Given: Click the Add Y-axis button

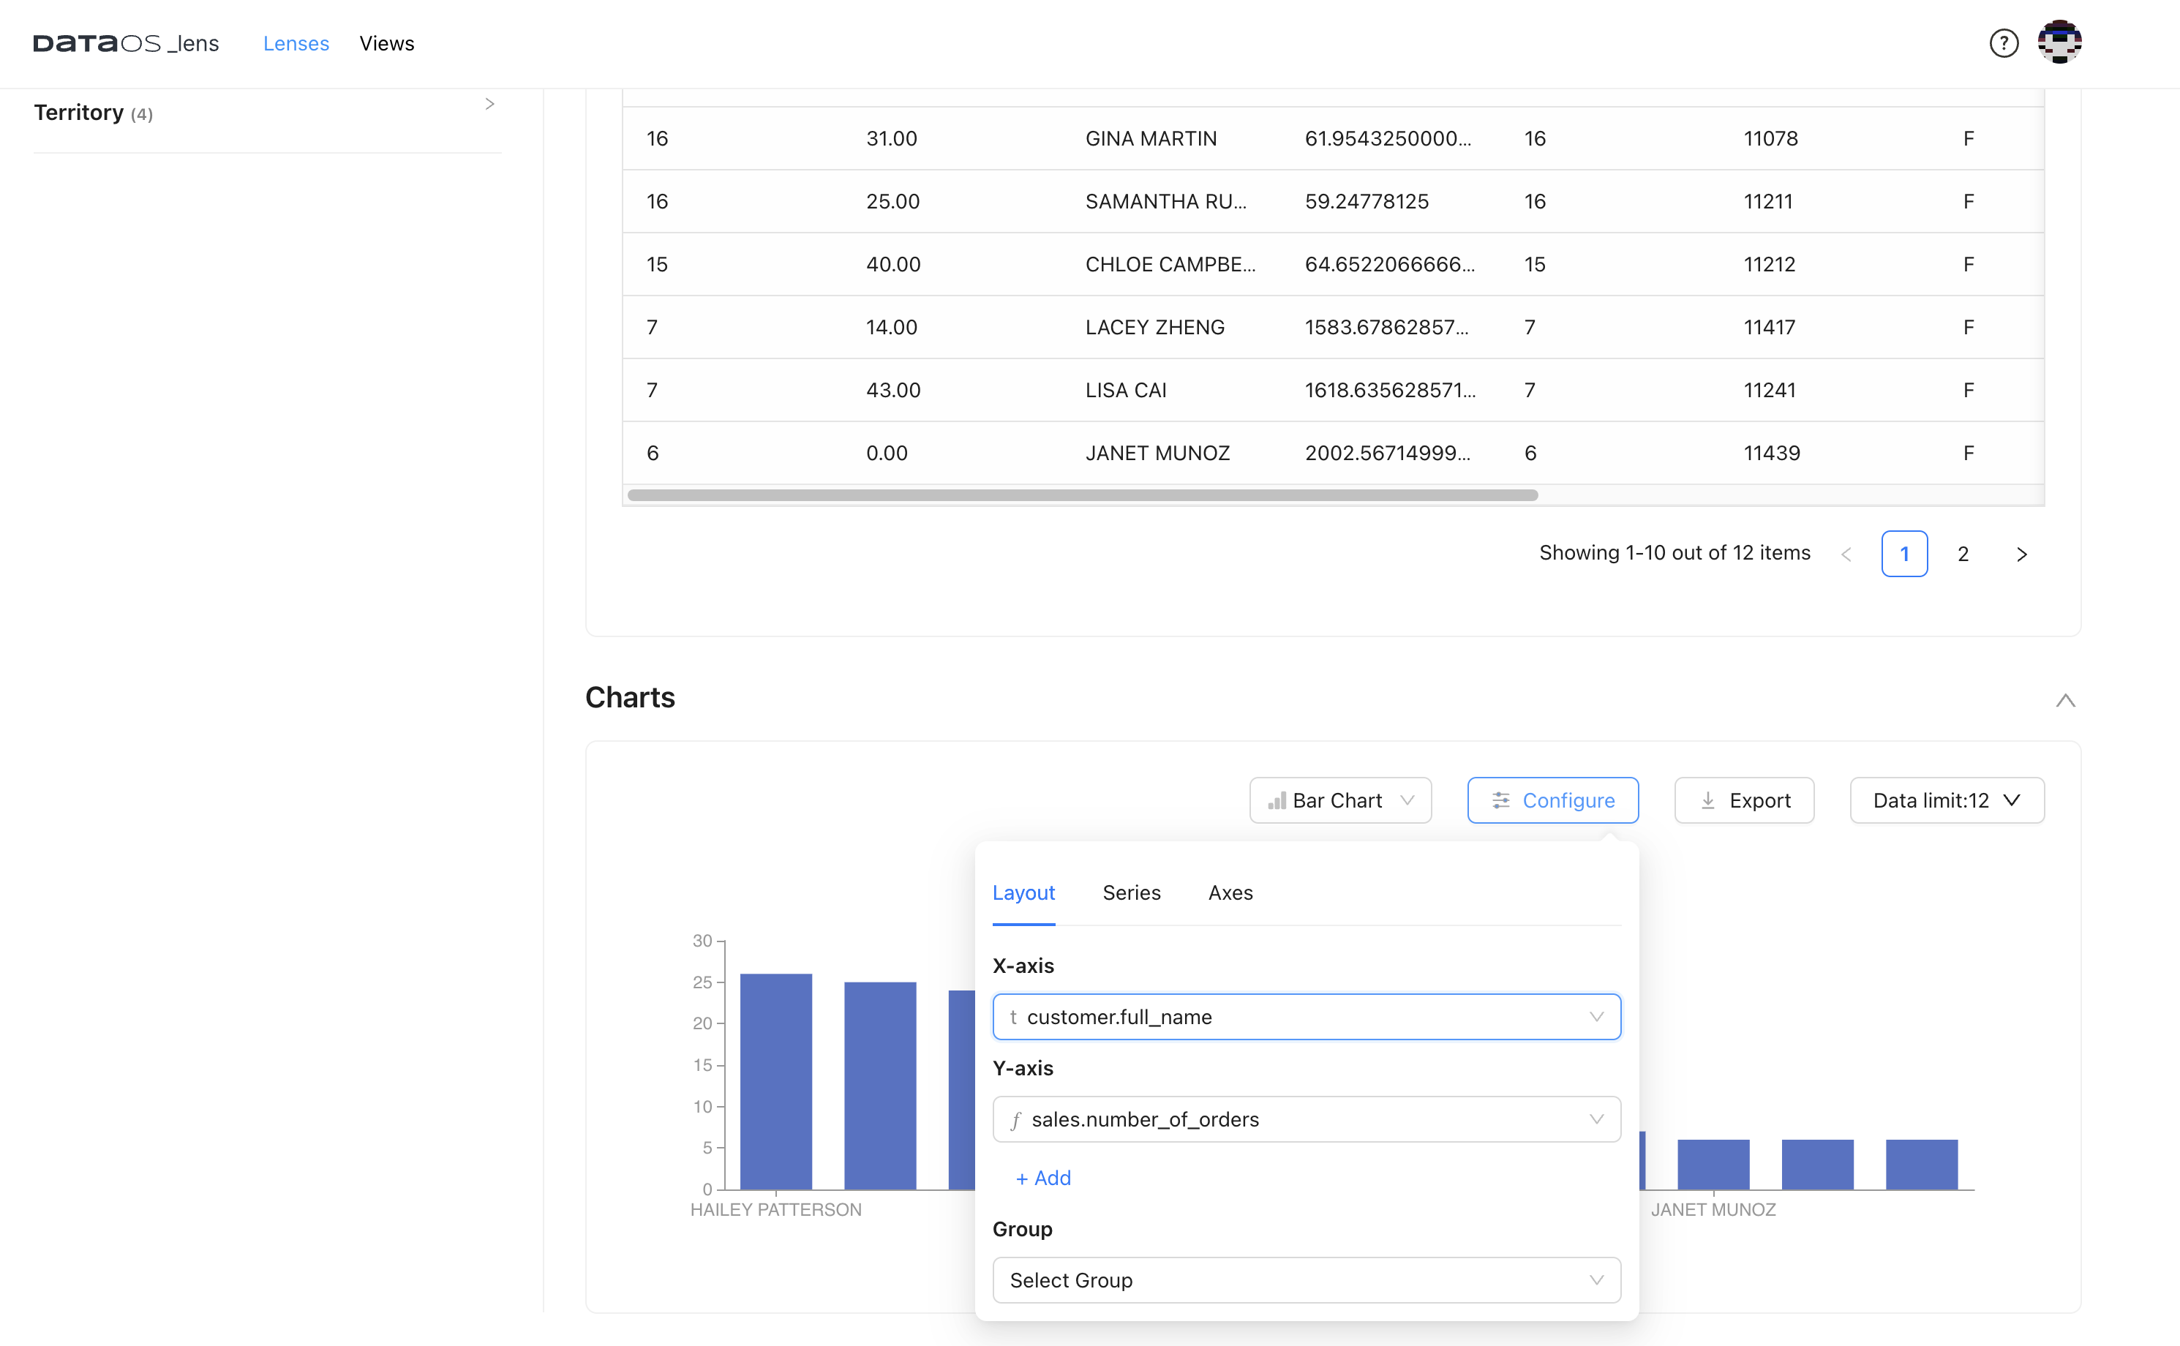Looking at the screenshot, I should click(1043, 1178).
